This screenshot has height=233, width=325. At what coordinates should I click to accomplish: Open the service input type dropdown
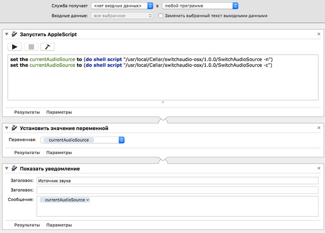(122, 6)
